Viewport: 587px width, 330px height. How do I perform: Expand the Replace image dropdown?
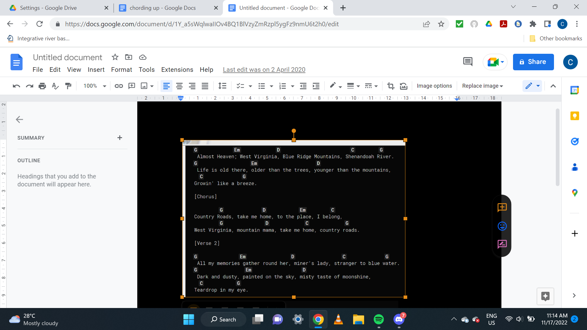pyautogui.click(x=482, y=86)
